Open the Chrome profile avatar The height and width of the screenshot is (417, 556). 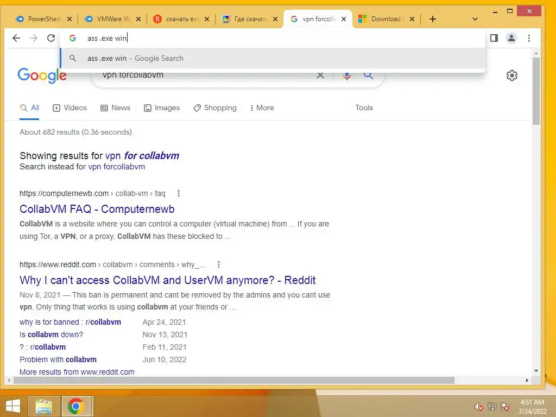coord(511,38)
